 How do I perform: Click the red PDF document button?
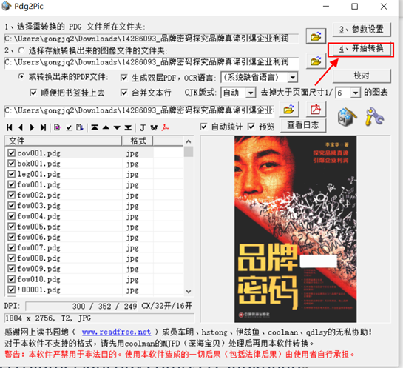[316, 110]
